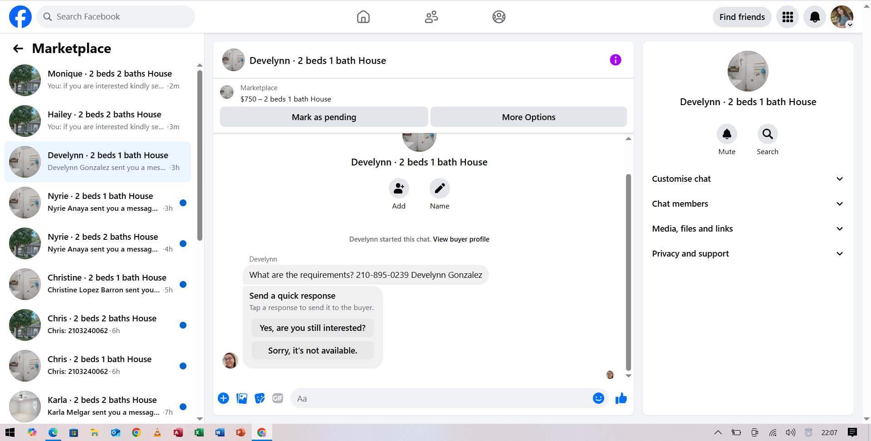
Task: Open the Windows Start menu
Action: (x=10, y=432)
